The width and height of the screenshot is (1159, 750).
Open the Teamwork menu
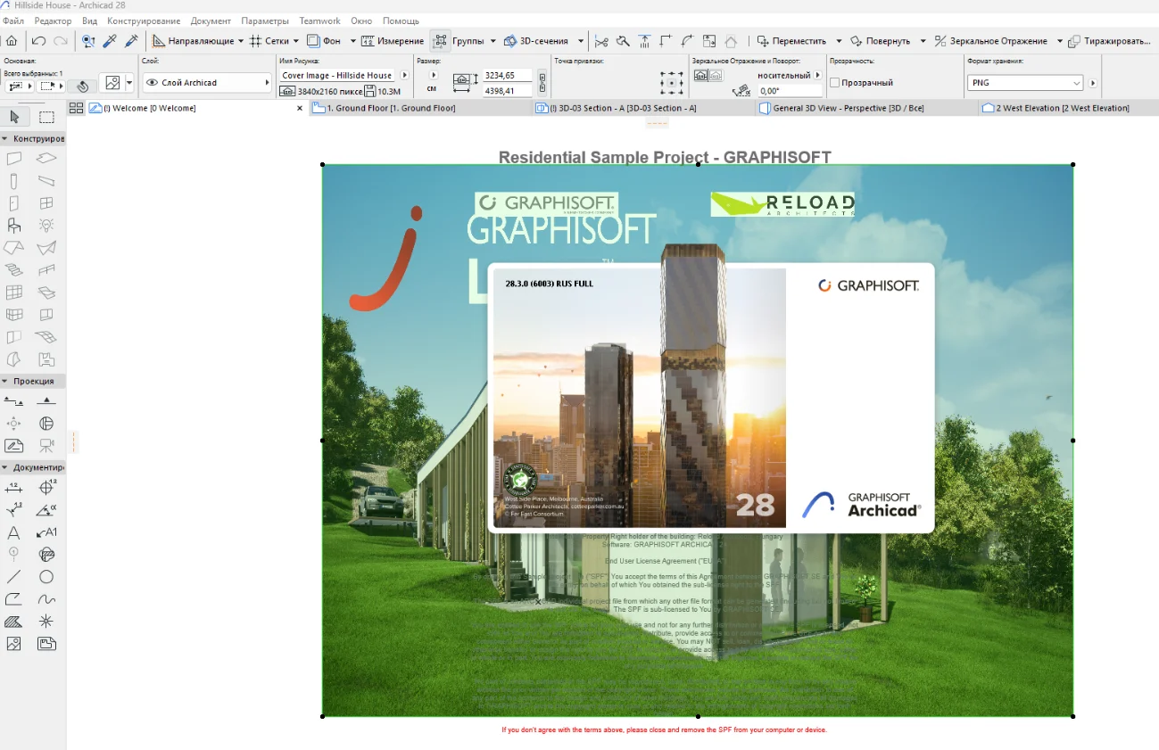coord(319,21)
